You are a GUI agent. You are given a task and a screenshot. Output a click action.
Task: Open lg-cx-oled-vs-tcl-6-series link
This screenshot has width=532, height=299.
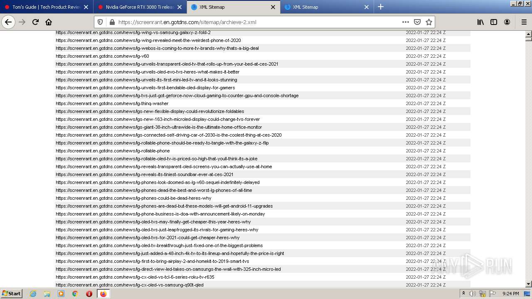coord(135,277)
